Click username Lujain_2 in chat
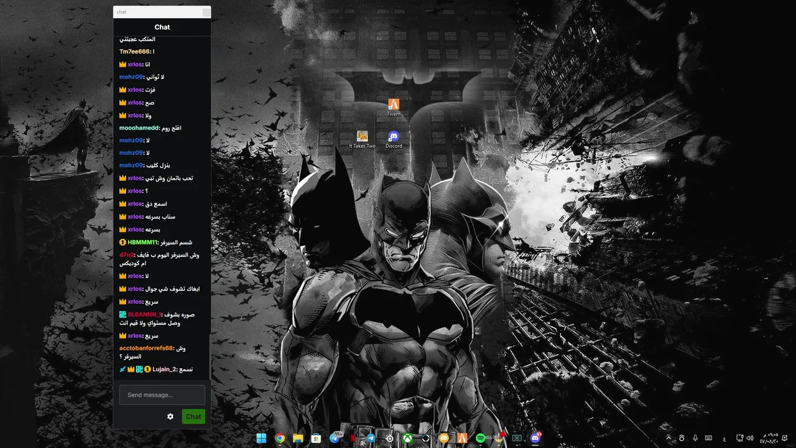The height and width of the screenshot is (448, 796). point(164,370)
